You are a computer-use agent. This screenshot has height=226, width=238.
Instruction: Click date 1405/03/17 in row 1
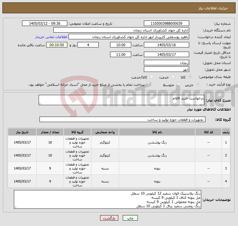22,142
